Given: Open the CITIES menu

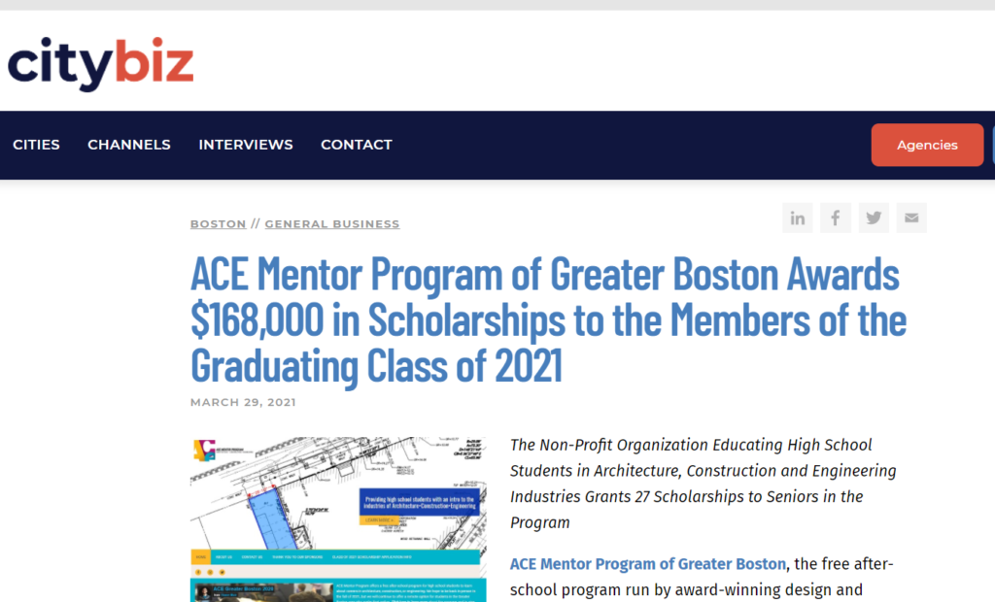Looking at the screenshot, I should (36, 145).
